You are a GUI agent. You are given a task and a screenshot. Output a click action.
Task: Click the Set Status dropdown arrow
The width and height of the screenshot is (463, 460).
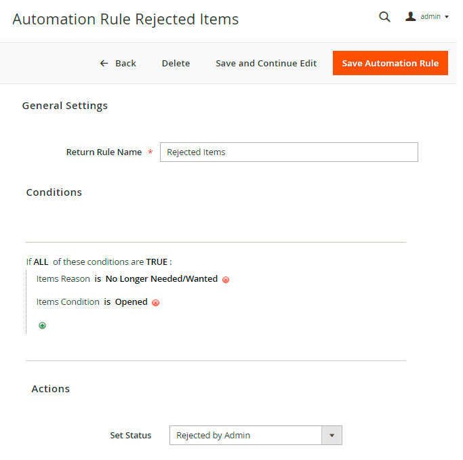click(332, 435)
